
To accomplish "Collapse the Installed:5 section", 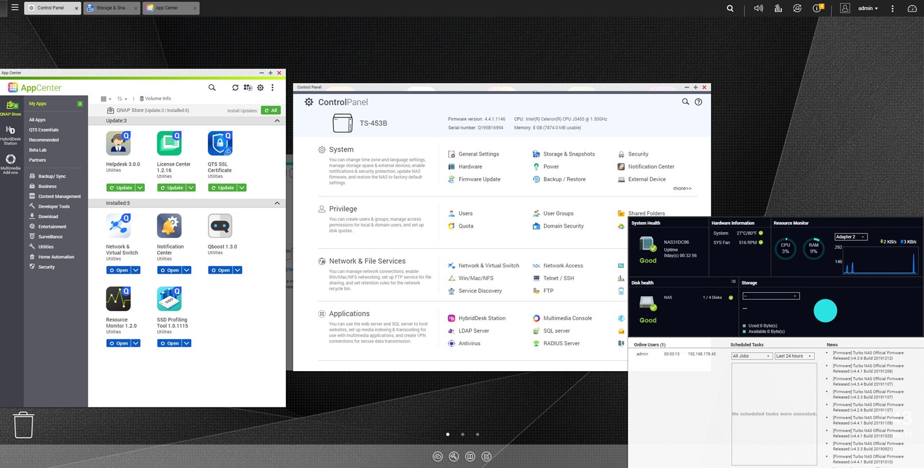I will 277,203.
